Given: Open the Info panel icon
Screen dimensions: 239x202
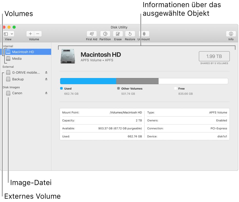Looking at the screenshot, I should pyautogui.click(x=231, y=34).
